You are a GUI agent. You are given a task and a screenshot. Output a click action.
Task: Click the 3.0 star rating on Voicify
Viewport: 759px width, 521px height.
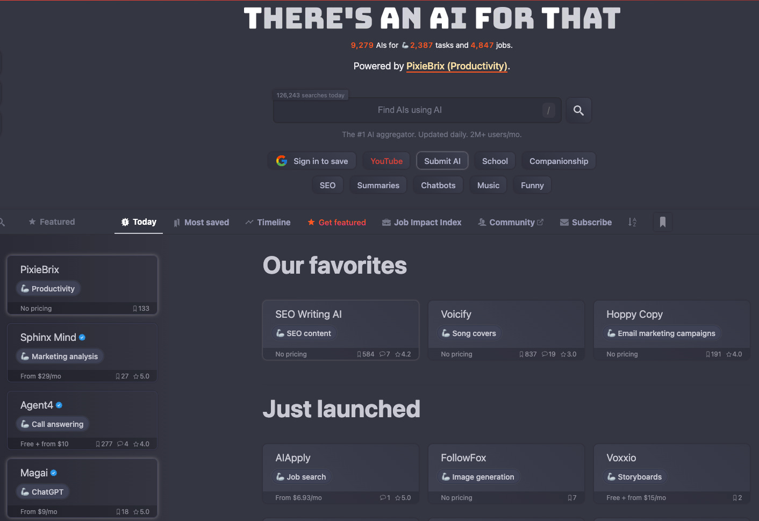pyautogui.click(x=569, y=354)
